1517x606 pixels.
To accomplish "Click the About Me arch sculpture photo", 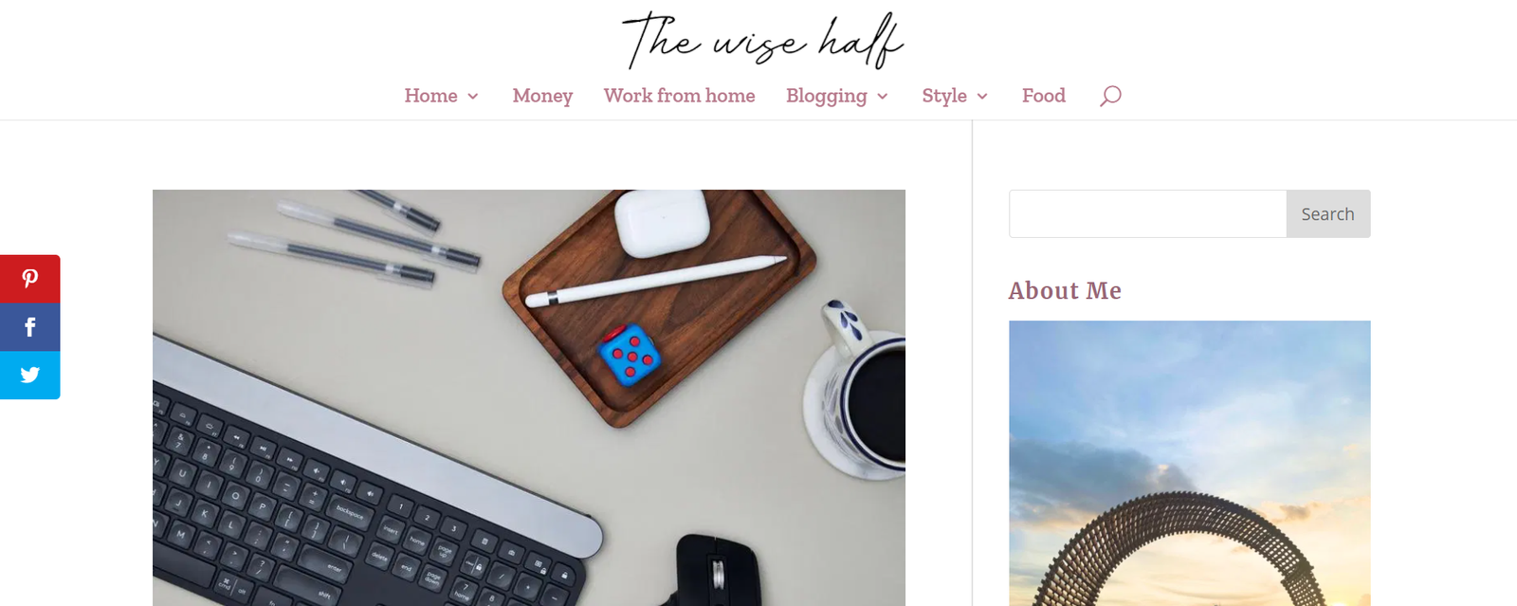I will click(x=1189, y=463).
